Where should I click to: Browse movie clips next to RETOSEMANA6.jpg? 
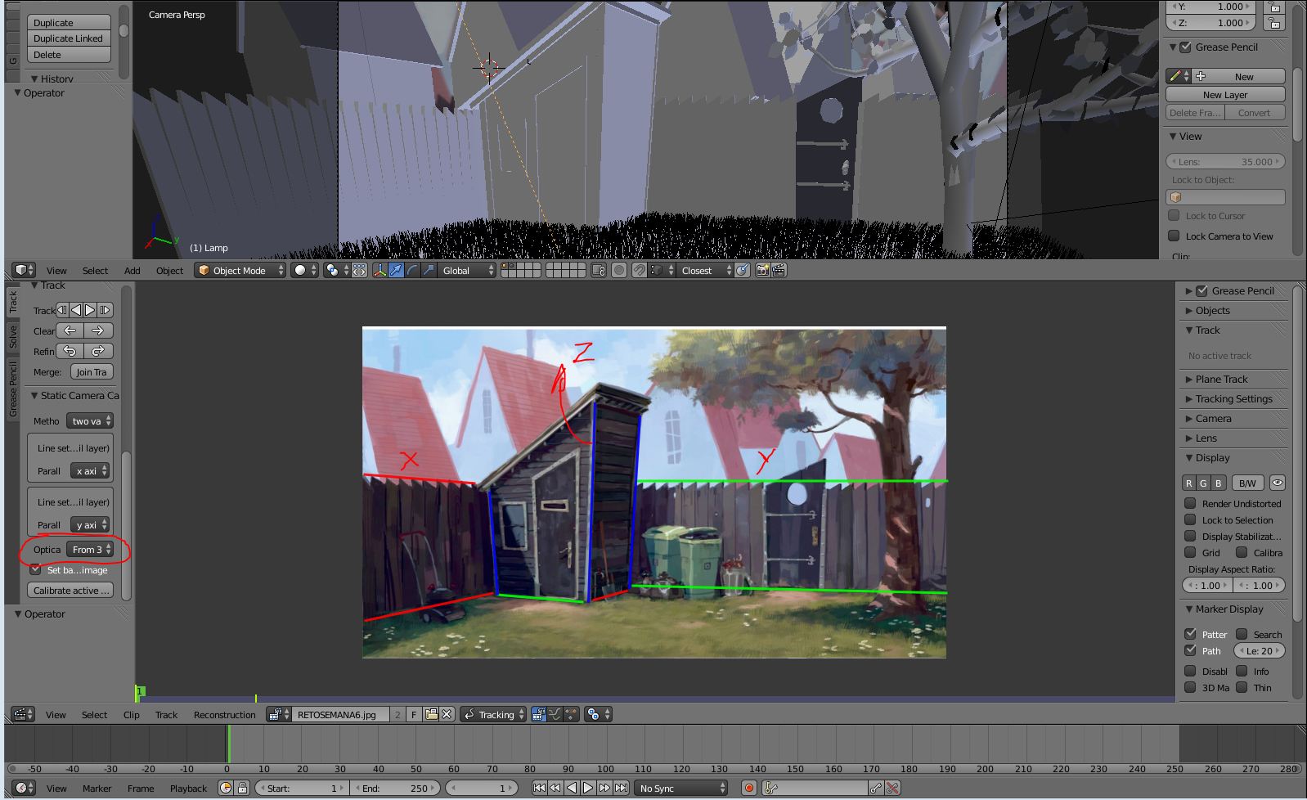click(279, 714)
